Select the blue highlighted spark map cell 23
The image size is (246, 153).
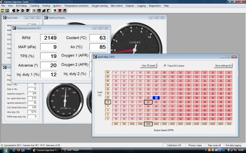tap(156, 98)
